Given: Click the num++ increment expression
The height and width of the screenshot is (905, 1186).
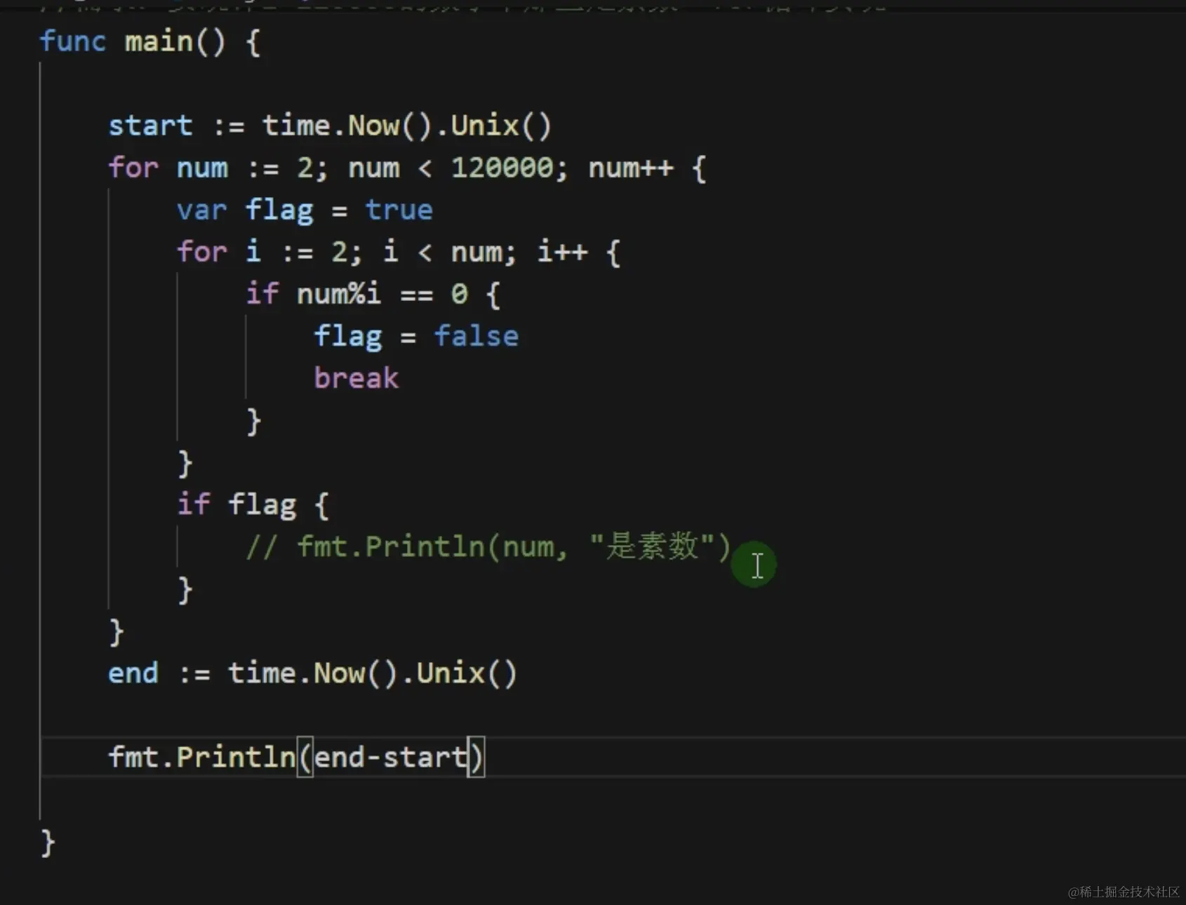Looking at the screenshot, I should pos(629,167).
